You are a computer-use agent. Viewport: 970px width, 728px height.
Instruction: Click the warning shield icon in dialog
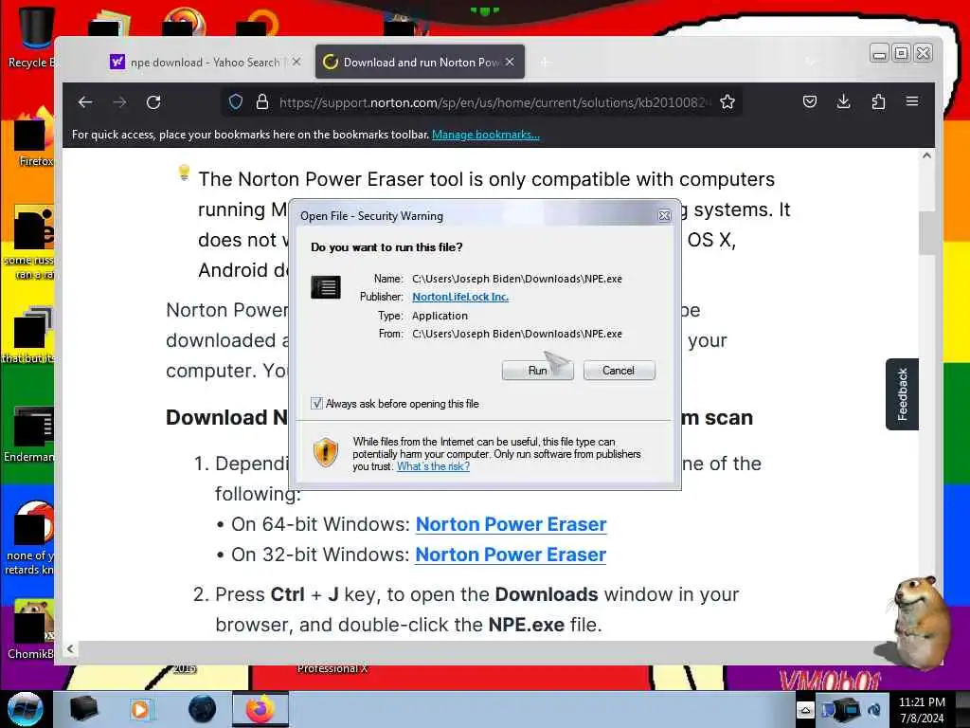point(326,451)
